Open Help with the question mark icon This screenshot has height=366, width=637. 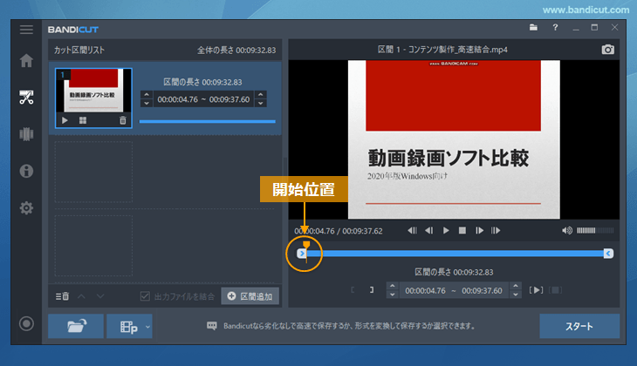pos(555,28)
